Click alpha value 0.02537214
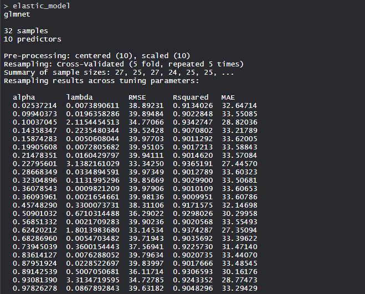The height and width of the screenshot is (294, 365). (x=35, y=106)
